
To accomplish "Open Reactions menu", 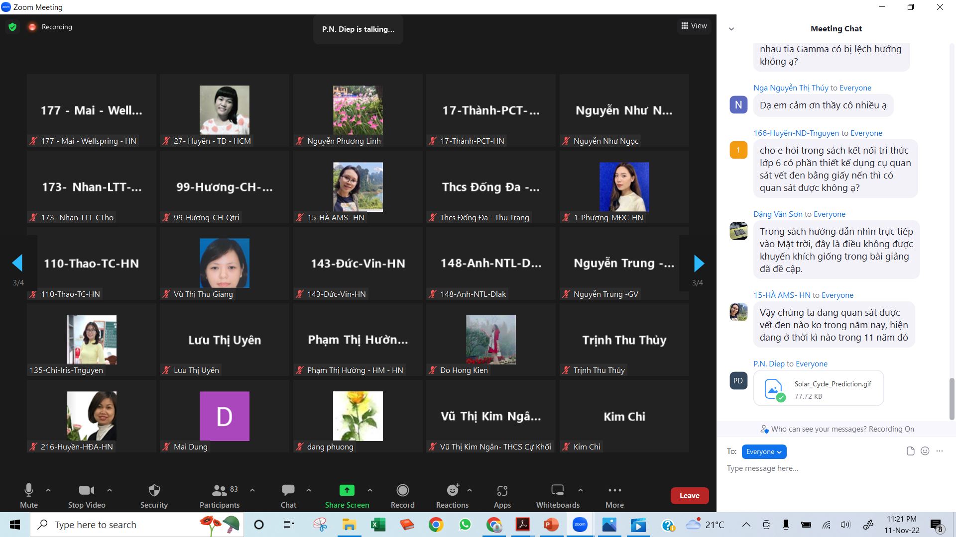I will [452, 496].
